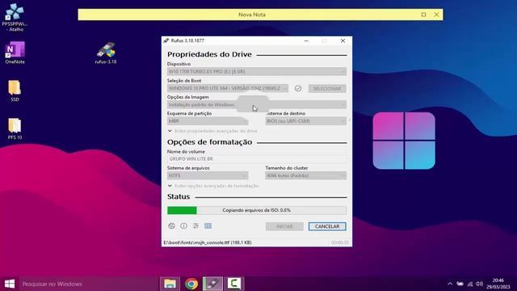This screenshot has height=291, width=517.
Task: Click the Opções de formatação heading
Action: [x=209, y=142]
